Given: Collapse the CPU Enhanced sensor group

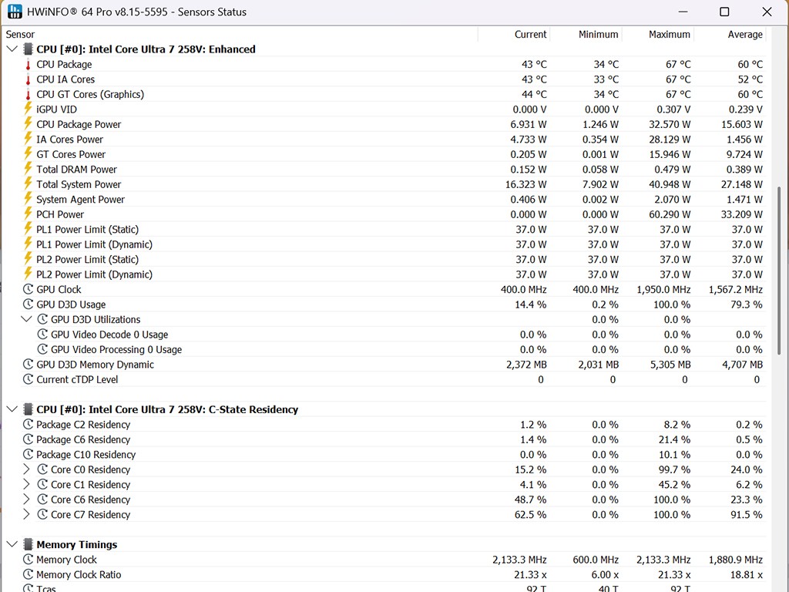Looking at the screenshot, I should pos(12,49).
